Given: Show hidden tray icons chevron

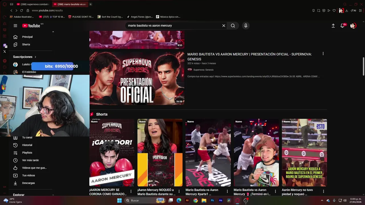Looking at the screenshot, I should [x=322, y=200].
